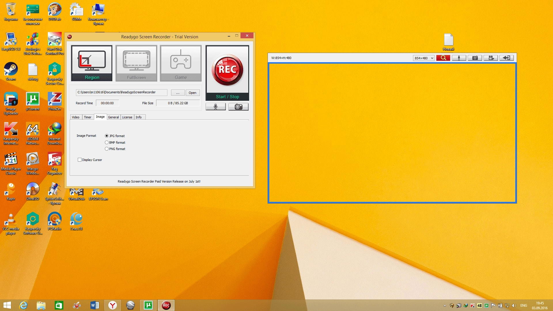This screenshot has width=553, height=311.
Task: Open the Windows Store taskbar icon
Action: pyautogui.click(x=59, y=305)
